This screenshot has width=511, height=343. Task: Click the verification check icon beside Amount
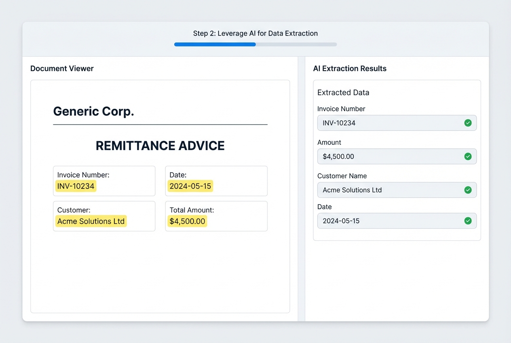[x=468, y=156]
